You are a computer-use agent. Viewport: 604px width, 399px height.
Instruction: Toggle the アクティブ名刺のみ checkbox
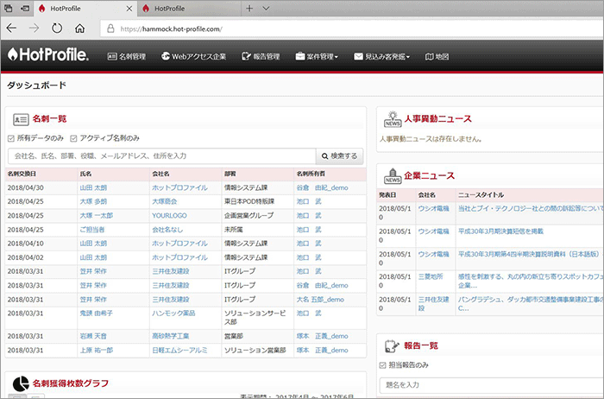pyautogui.click(x=73, y=138)
